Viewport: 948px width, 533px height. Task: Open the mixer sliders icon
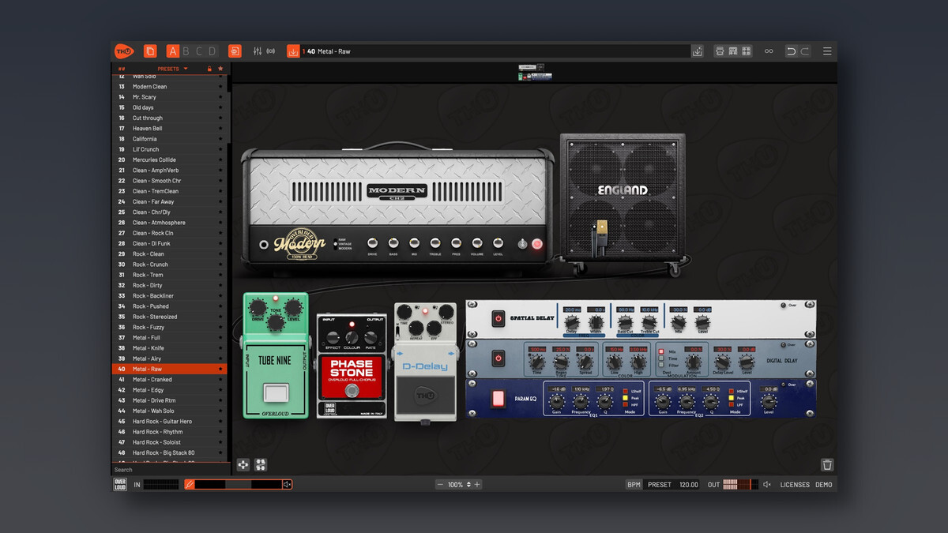coord(257,51)
